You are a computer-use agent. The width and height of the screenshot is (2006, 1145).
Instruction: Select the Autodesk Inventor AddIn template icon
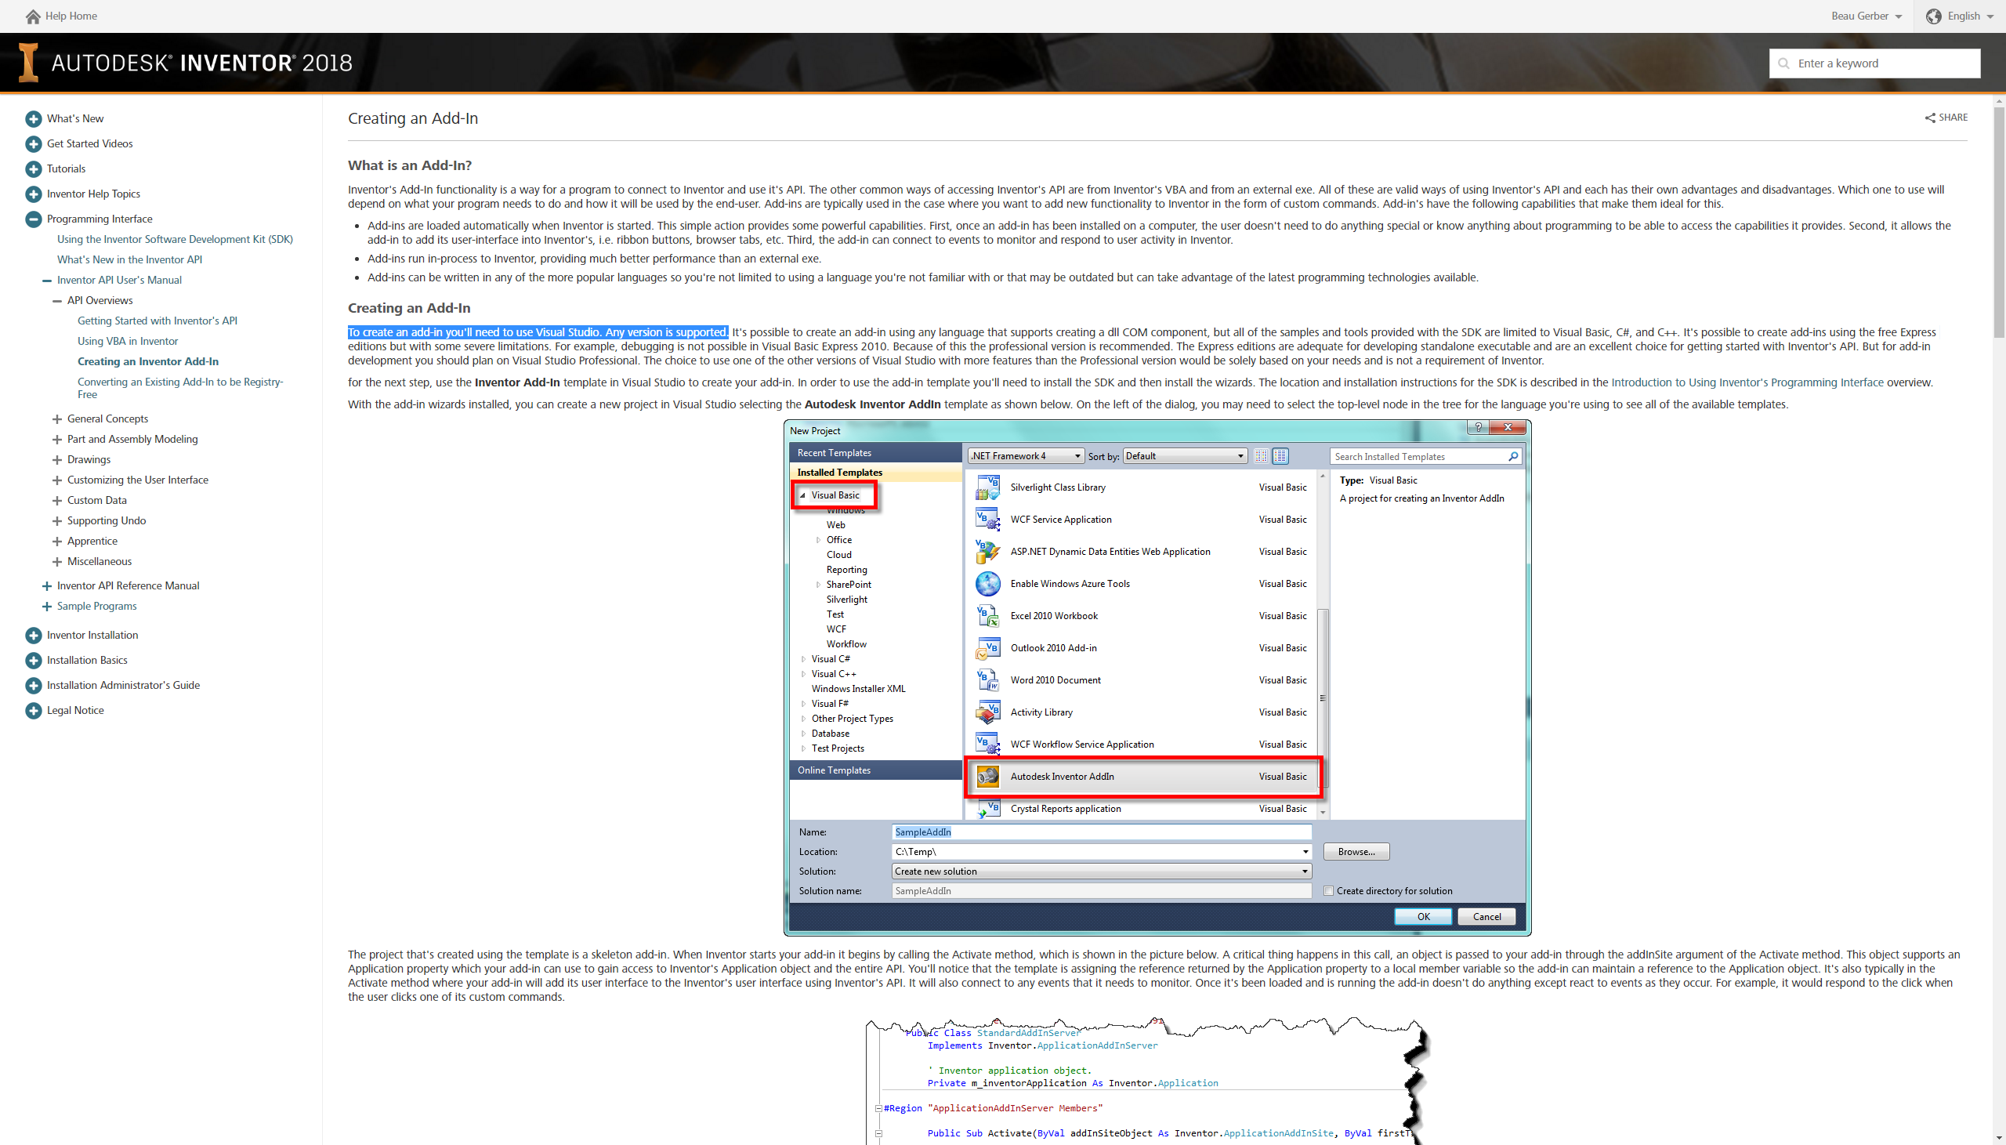pyautogui.click(x=988, y=776)
